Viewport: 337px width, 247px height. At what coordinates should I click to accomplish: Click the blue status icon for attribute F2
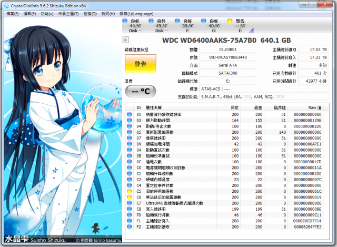[130, 227]
